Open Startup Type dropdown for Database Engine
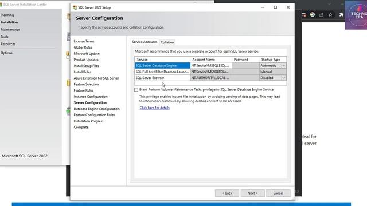 tap(283, 66)
